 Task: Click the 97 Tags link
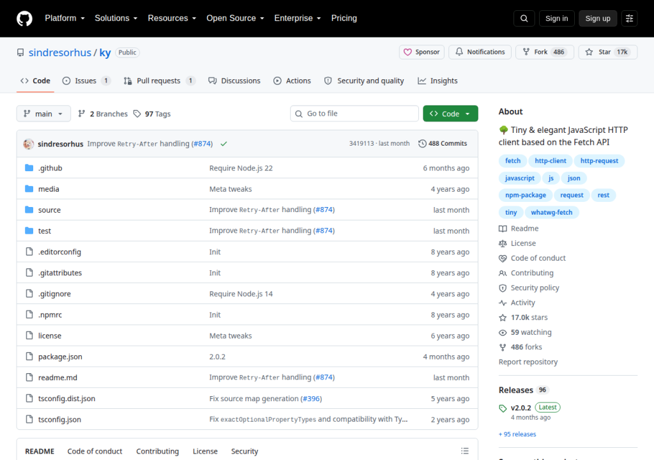[152, 114]
